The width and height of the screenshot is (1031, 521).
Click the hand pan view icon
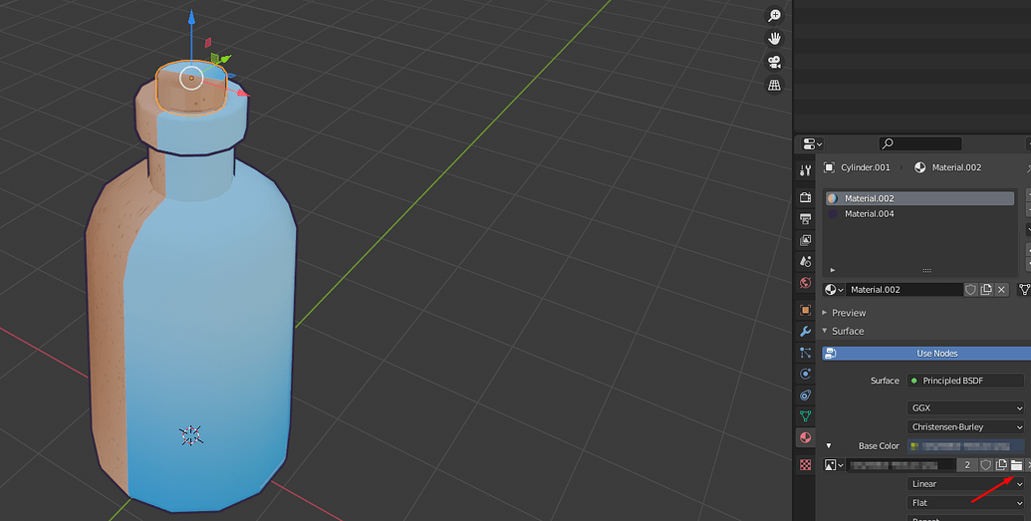(x=775, y=38)
